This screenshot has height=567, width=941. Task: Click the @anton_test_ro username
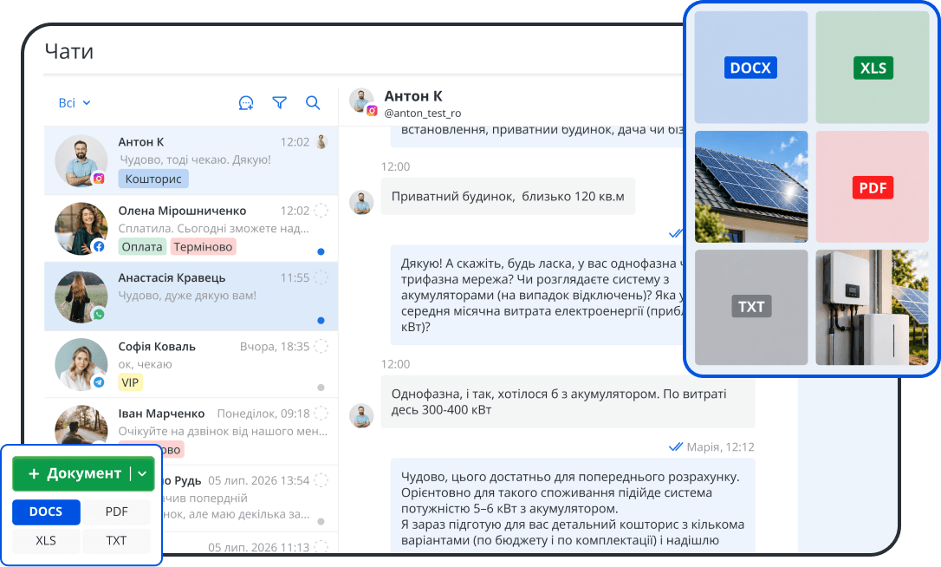423,113
